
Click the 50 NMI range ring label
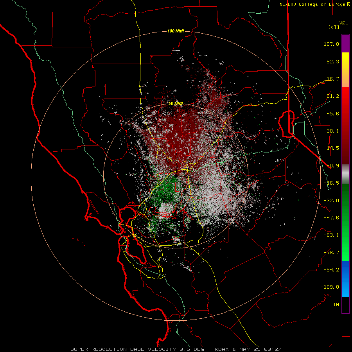point(176,104)
